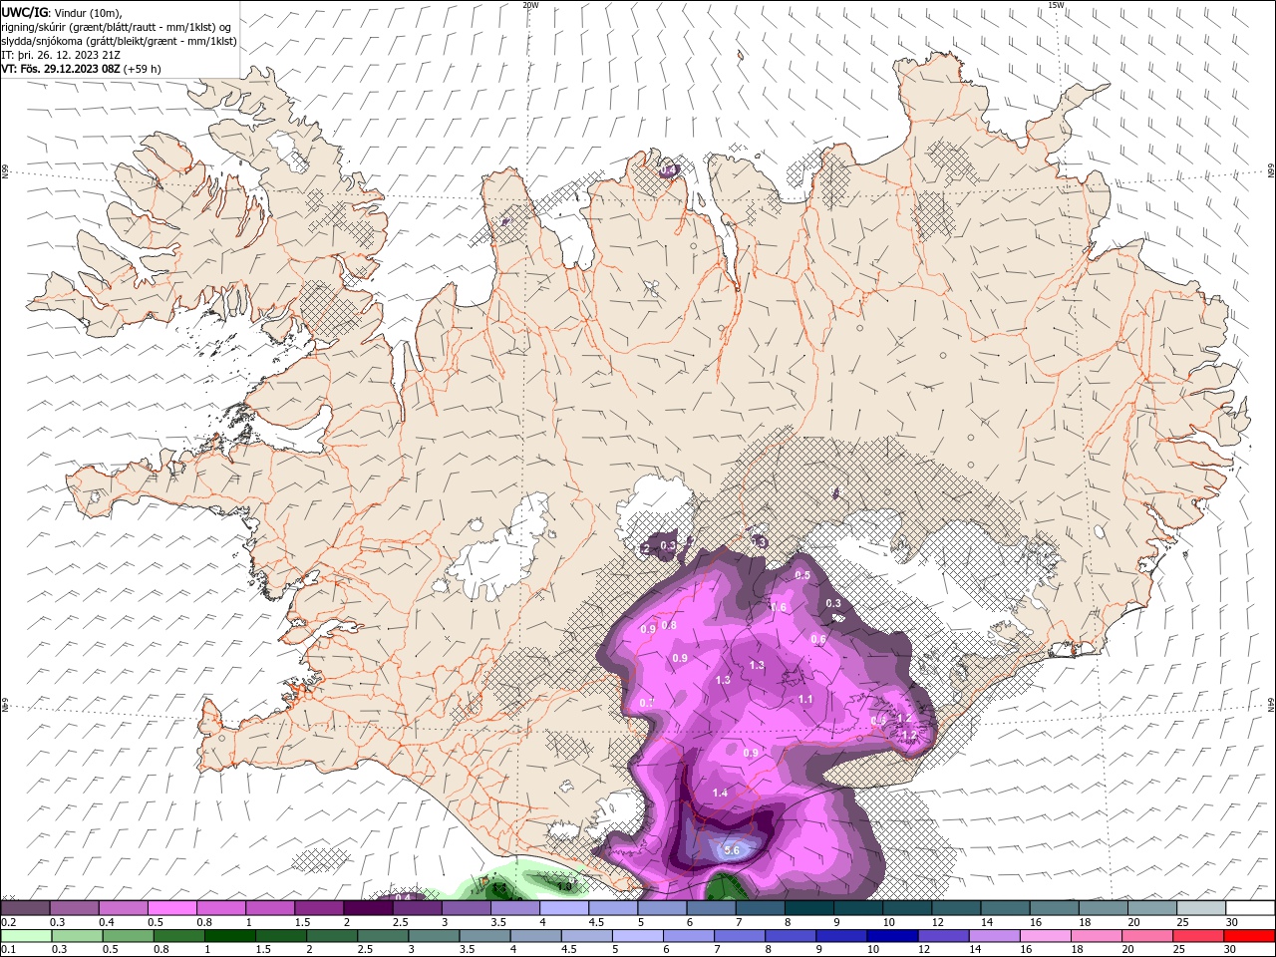Click the 1.1 snowfall value on the map
The width and height of the screenshot is (1276, 957).
coord(805,700)
